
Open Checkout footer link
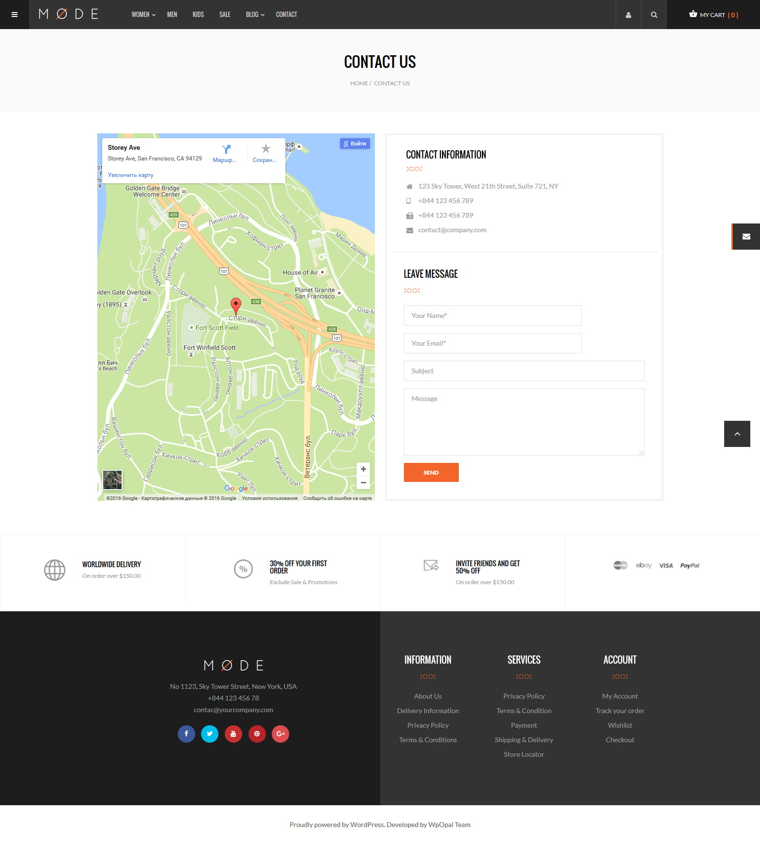(620, 740)
